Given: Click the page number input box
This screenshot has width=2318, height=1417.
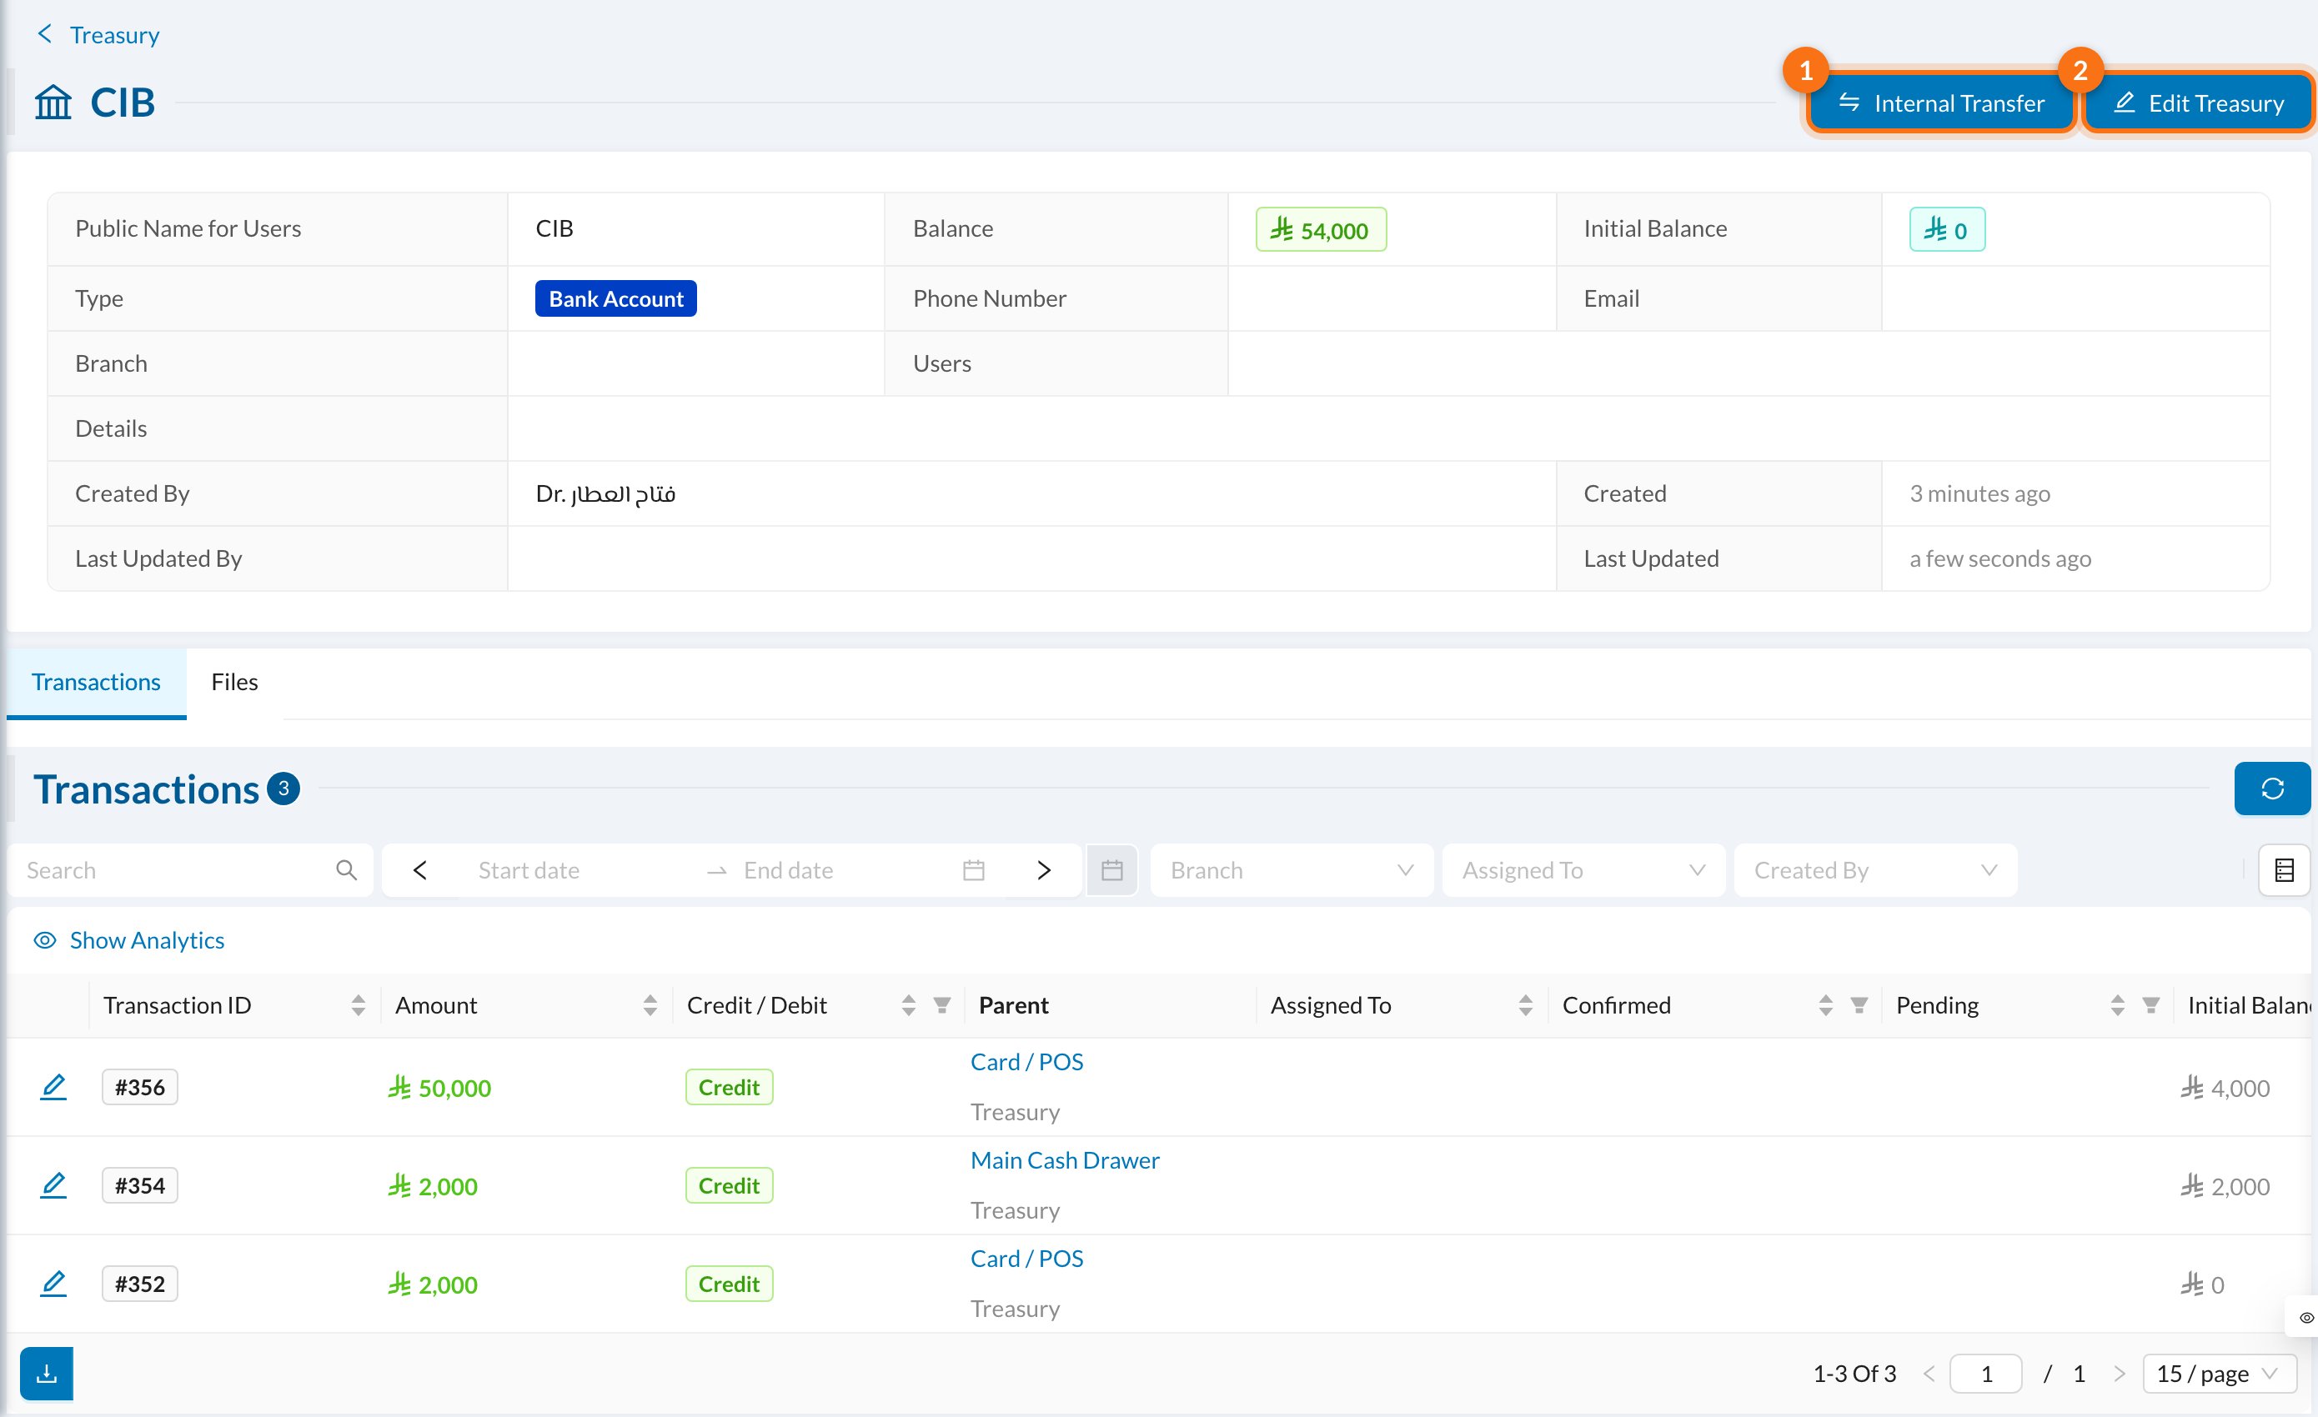Looking at the screenshot, I should point(1985,1374).
